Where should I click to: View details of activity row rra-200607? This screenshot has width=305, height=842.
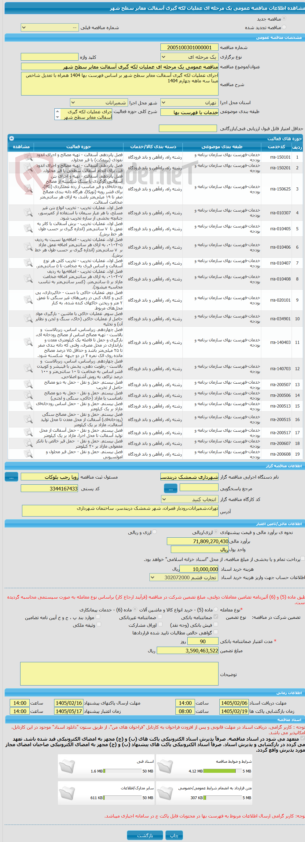[28, 444]
